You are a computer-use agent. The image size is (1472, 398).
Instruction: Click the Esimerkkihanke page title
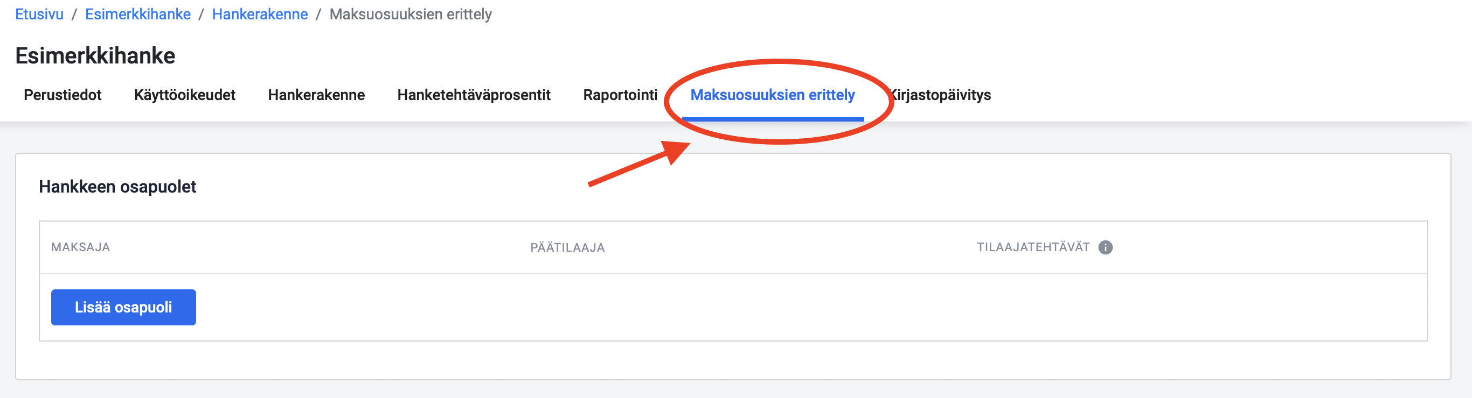(x=95, y=55)
